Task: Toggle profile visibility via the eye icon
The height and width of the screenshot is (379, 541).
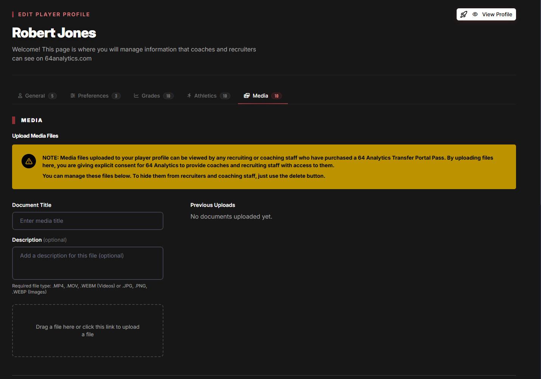Action: coord(475,14)
